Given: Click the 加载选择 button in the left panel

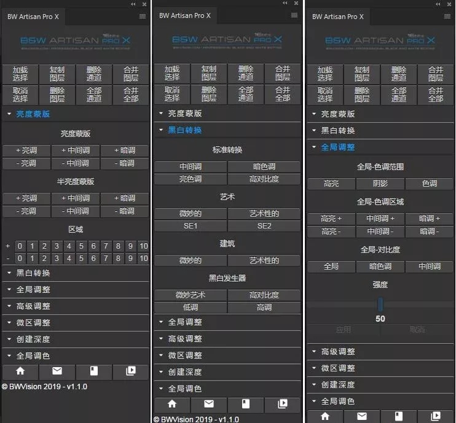Looking at the screenshot, I should [20, 74].
